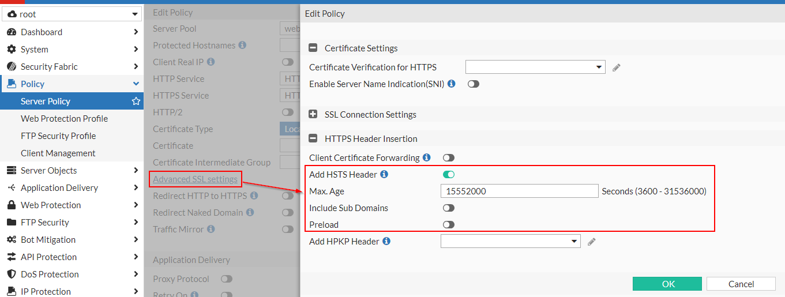Enable the Include Sub Domains toggle
Image resolution: width=785 pixels, height=297 pixels.
click(449, 208)
